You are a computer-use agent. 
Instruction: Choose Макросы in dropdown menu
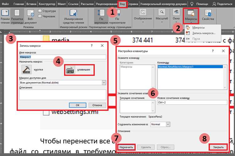(x=198, y=28)
